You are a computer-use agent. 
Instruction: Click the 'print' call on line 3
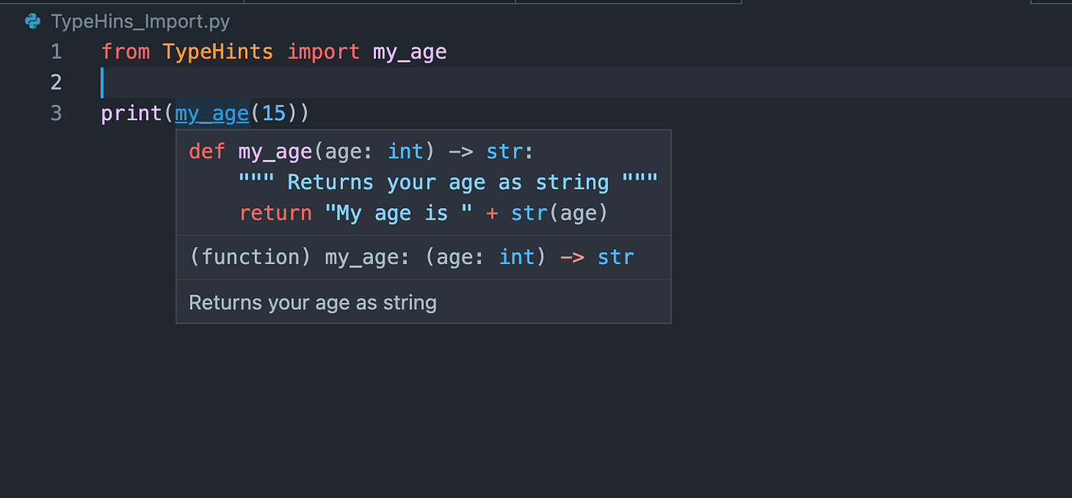coord(132,114)
